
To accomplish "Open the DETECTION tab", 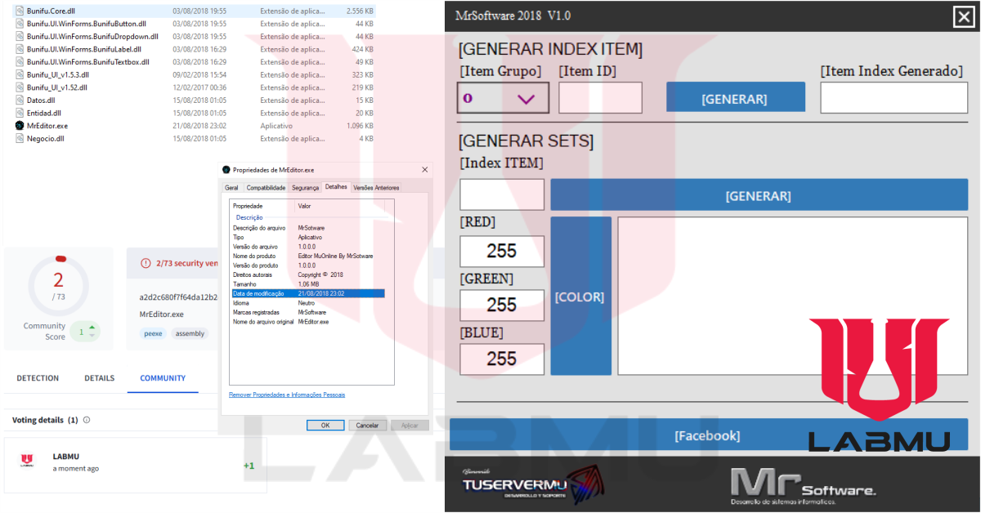I will coord(38,378).
